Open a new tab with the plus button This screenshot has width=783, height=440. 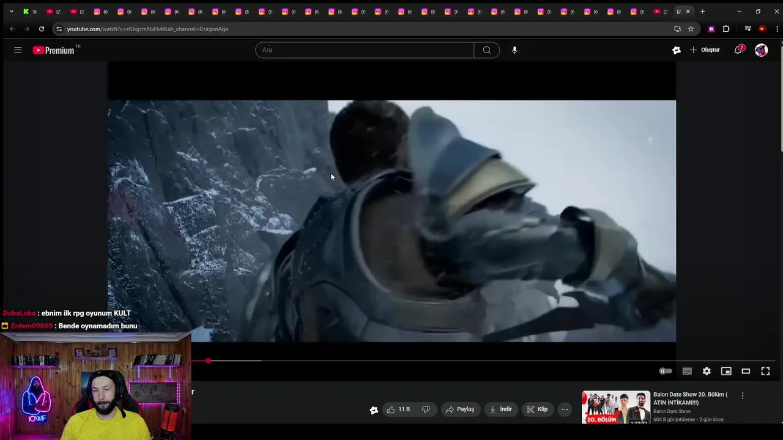pyautogui.click(x=702, y=12)
